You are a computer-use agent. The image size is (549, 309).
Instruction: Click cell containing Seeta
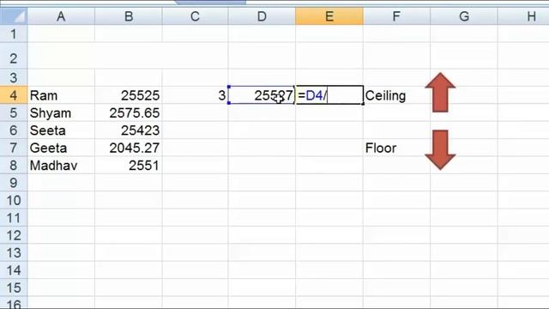[x=61, y=130]
